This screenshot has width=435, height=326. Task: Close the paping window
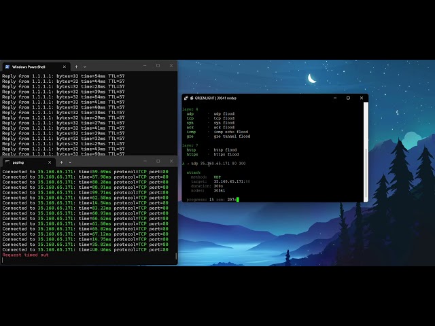[x=171, y=161]
